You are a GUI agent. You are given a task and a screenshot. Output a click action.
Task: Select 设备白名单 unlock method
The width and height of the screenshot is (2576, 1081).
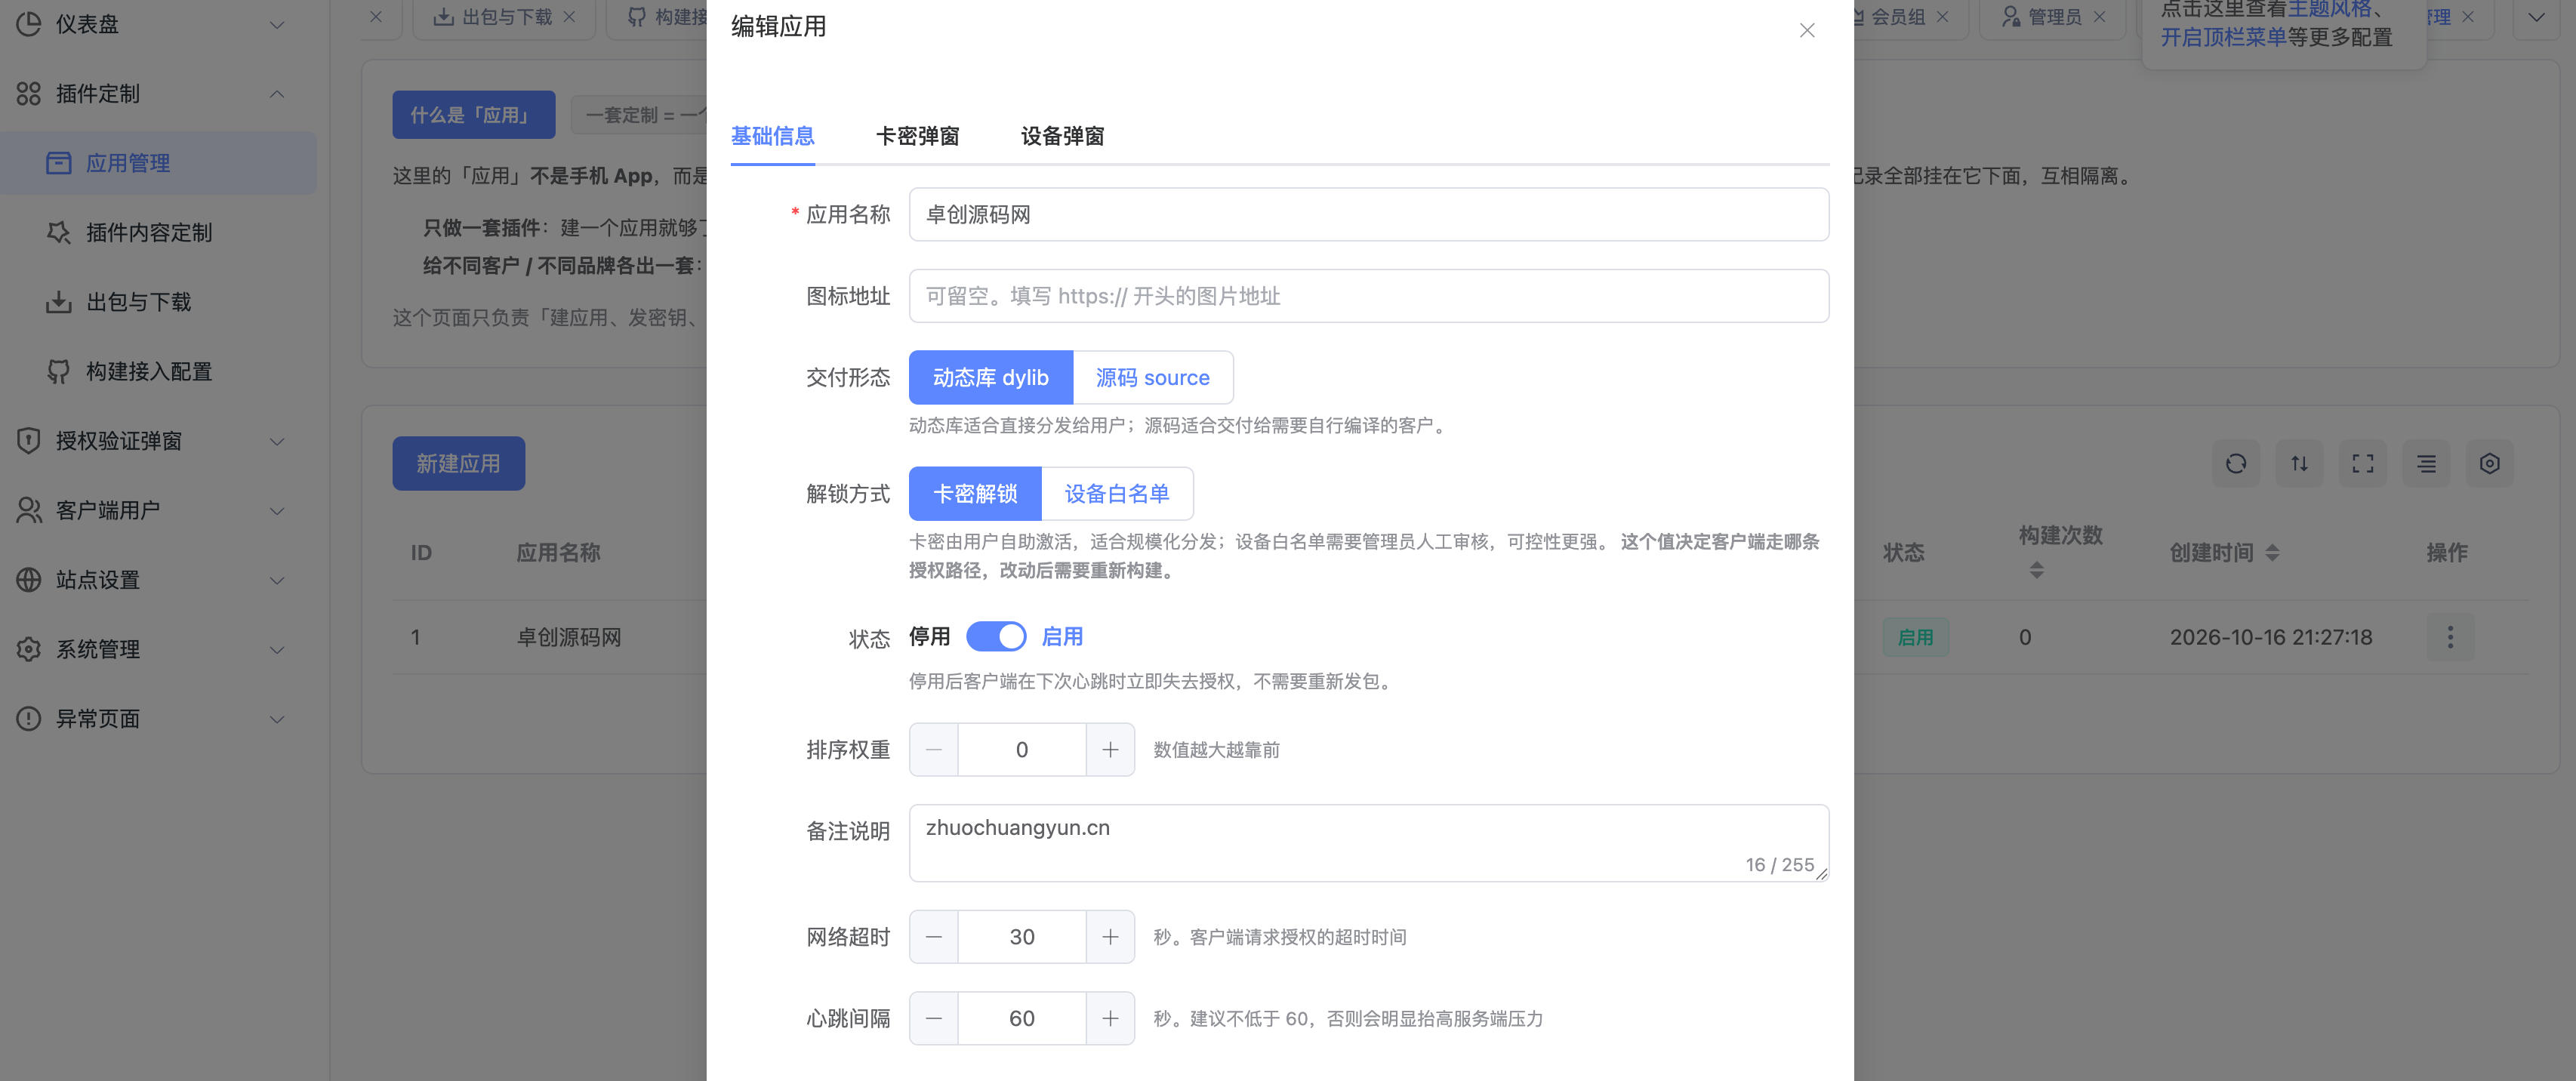pyautogui.click(x=1117, y=493)
